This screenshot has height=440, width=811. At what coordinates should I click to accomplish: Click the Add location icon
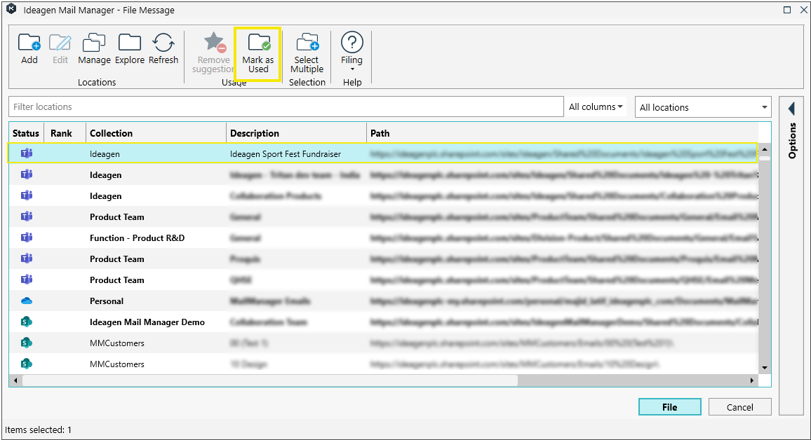click(29, 44)
